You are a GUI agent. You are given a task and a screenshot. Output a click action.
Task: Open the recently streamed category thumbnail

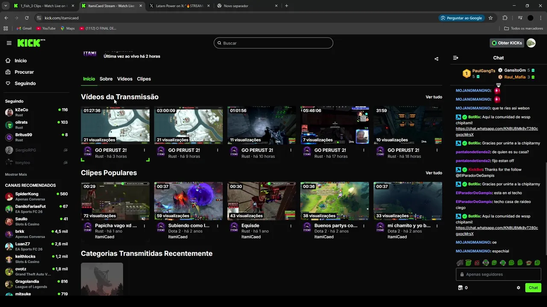[102, 279]
